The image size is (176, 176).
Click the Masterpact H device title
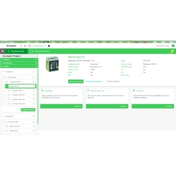click(x=76, y=57)
